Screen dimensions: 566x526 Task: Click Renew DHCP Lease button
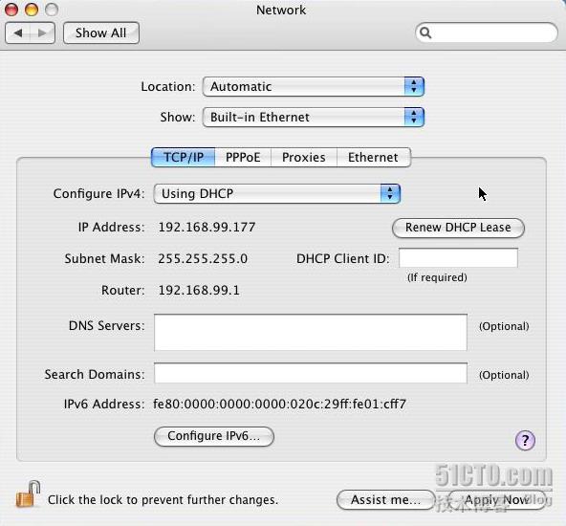[x=458, y=228]
